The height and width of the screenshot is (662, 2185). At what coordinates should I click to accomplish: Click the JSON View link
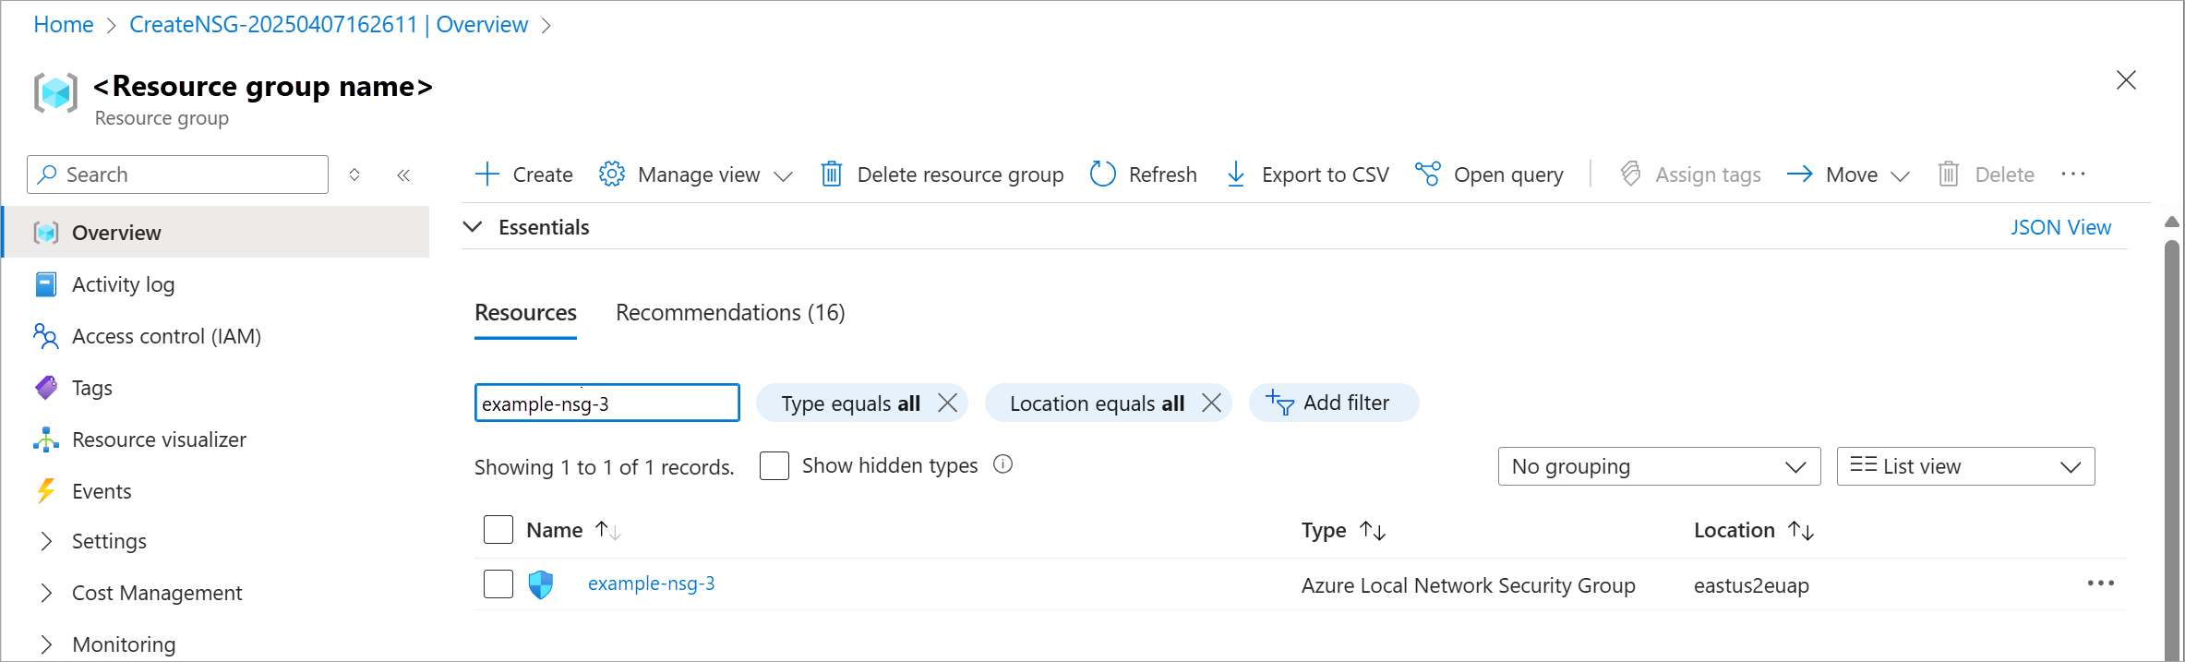point(2059,227)
